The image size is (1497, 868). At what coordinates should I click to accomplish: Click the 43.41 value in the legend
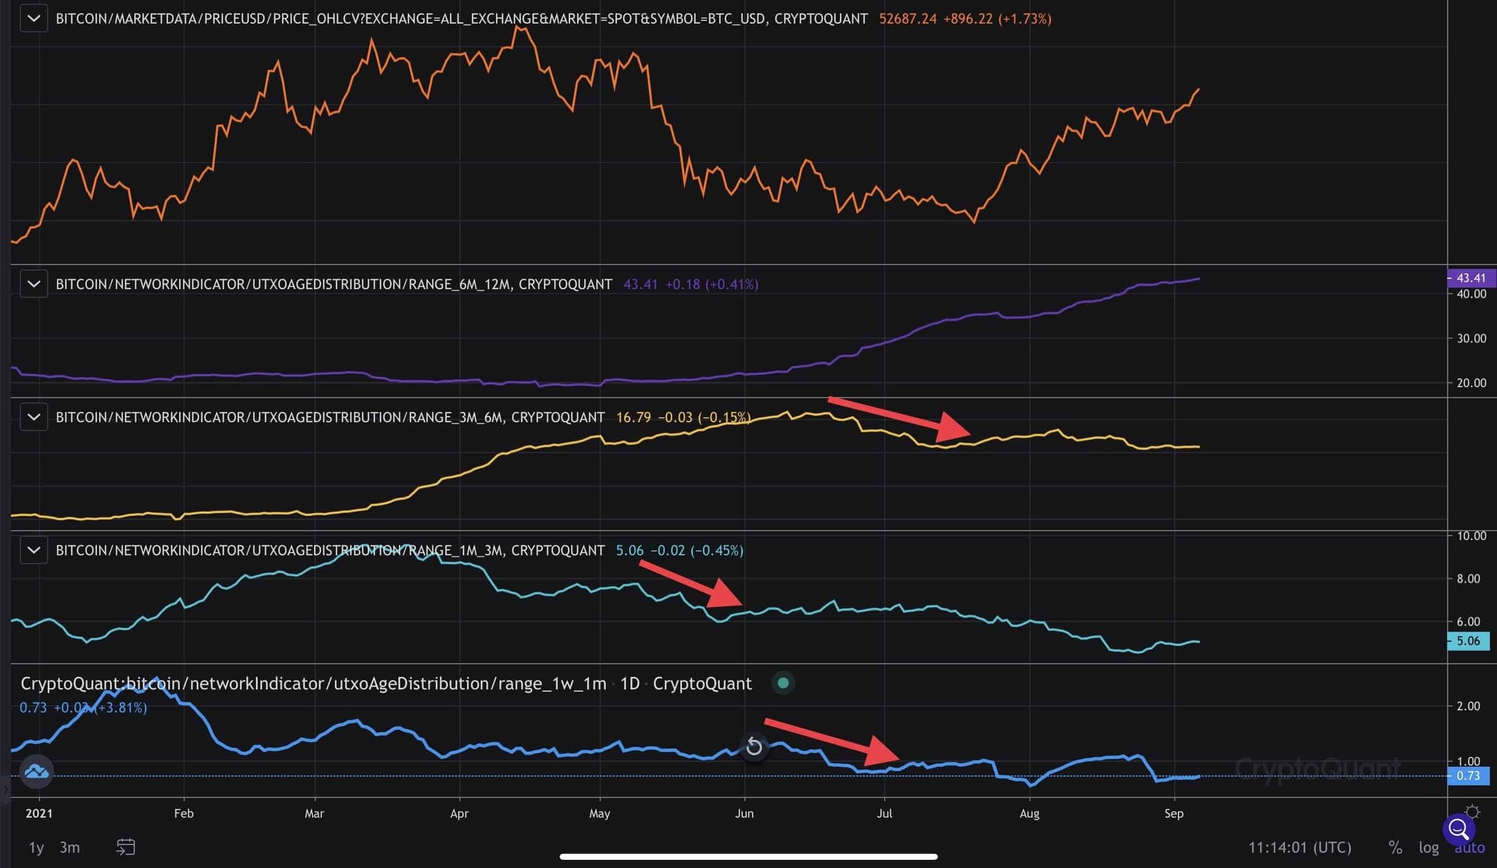click(640, 284)
